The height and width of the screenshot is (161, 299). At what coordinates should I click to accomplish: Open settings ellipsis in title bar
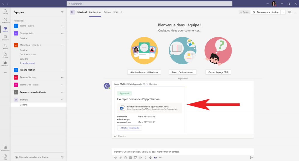click(267, 3)
